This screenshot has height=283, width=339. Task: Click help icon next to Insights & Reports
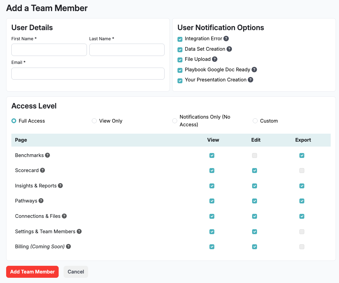pos(60,186)
